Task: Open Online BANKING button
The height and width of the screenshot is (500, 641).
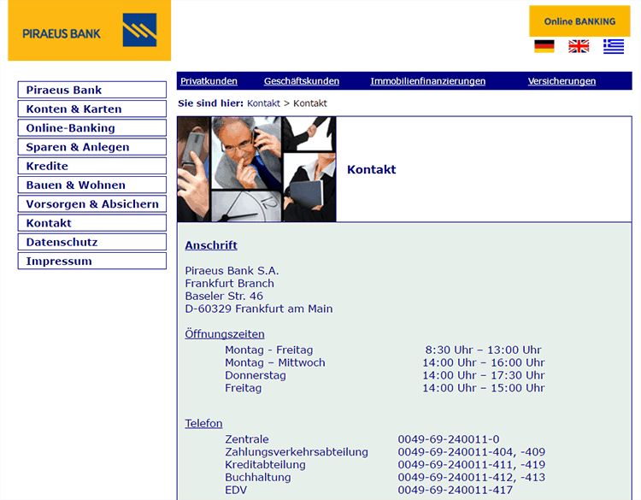Action: (579, 21)
